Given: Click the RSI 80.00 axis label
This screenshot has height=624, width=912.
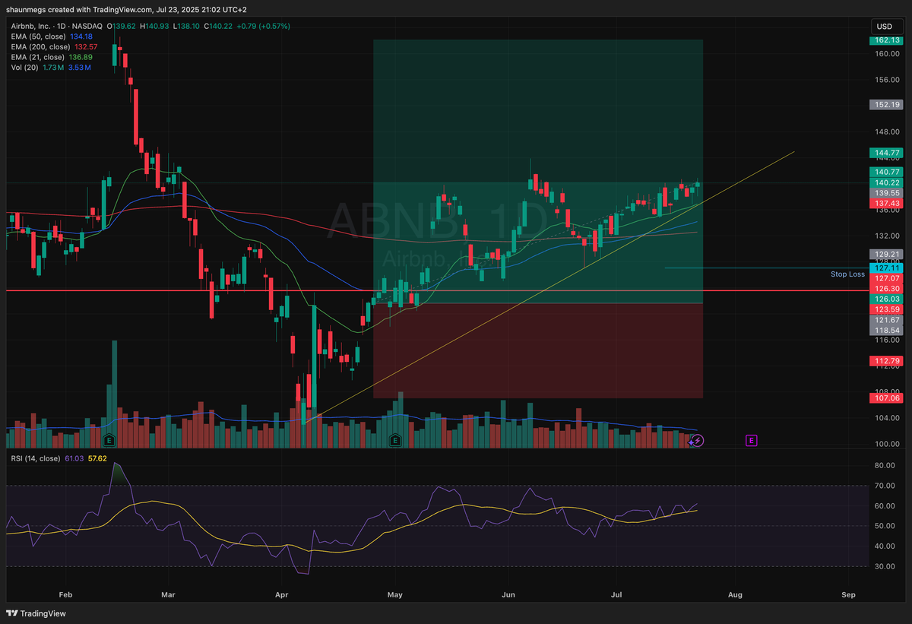Looking at the screenshot, I should click(x=885, y=465).
